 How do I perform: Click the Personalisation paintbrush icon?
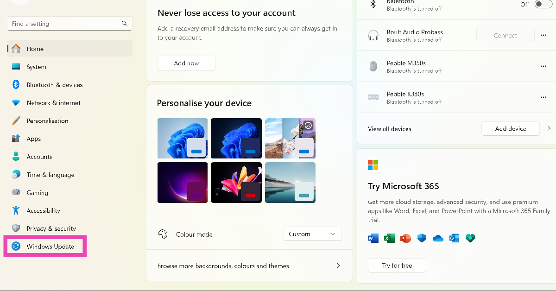pyautogui.click(x=16, y=120)
